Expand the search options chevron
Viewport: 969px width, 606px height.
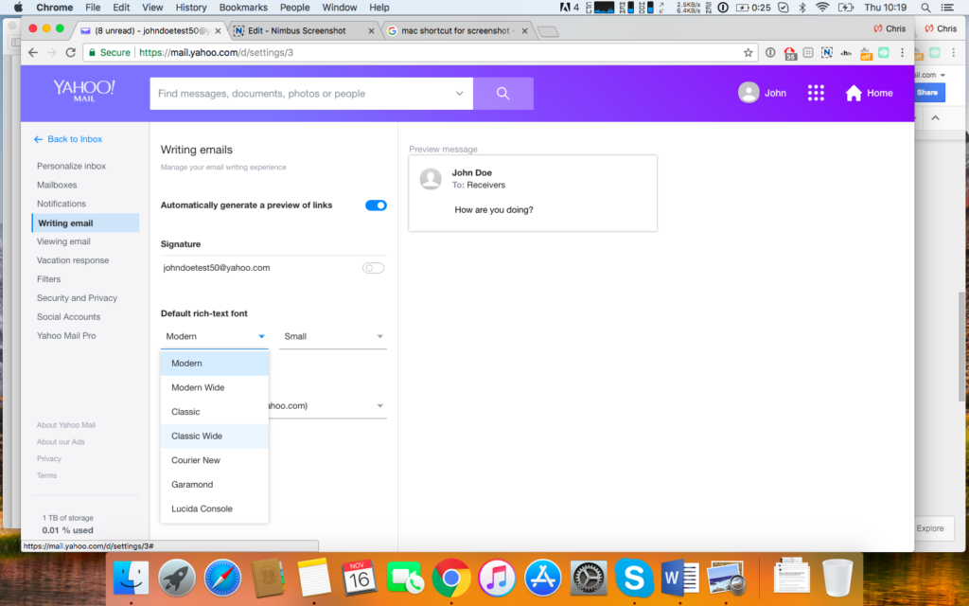[x=460, y=94]
